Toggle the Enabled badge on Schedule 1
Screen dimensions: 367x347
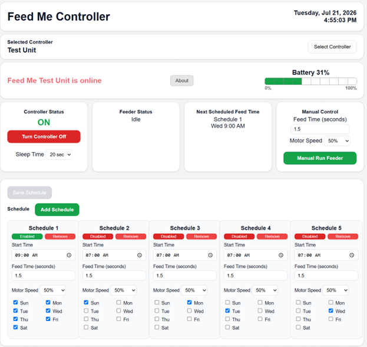[27, 236]
